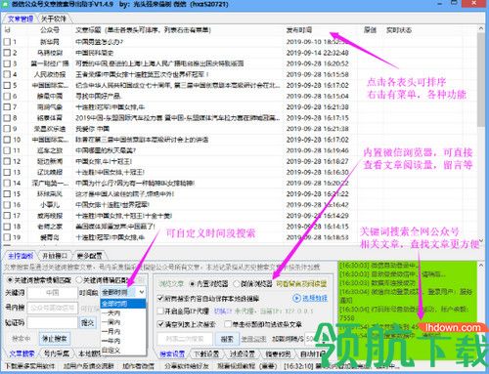Sort by the id column header
489x374 pixels.
[x=7, y=30]
